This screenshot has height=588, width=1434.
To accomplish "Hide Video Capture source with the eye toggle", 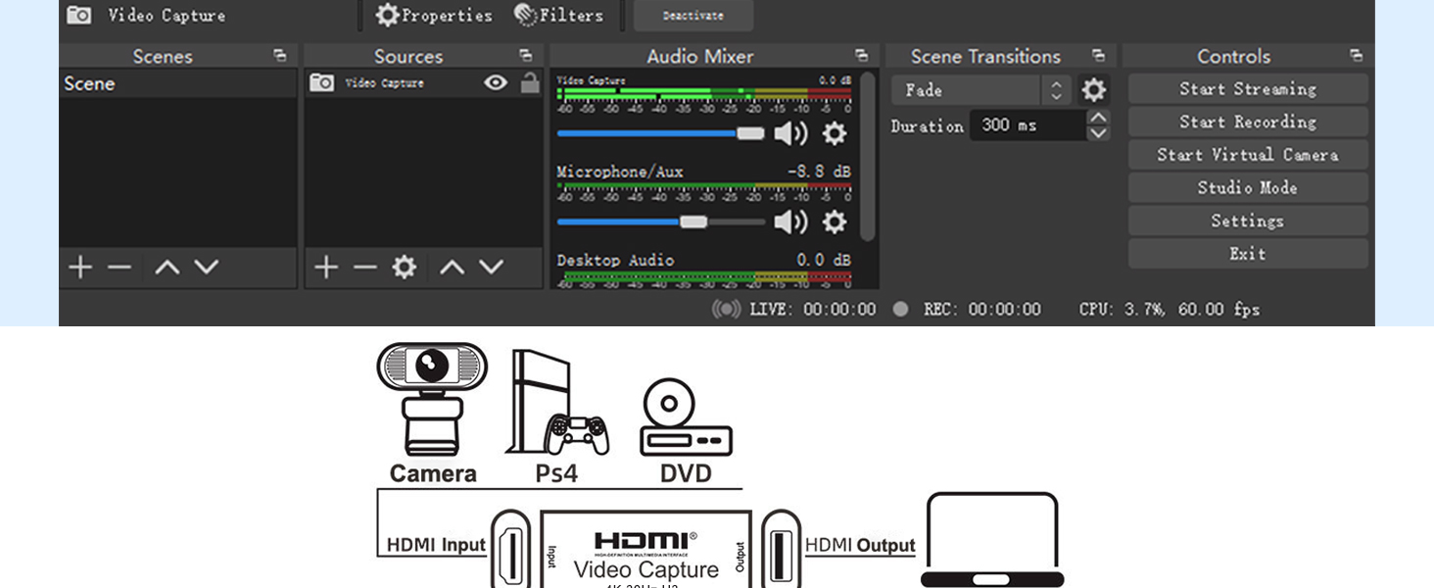I will (498, 83).
